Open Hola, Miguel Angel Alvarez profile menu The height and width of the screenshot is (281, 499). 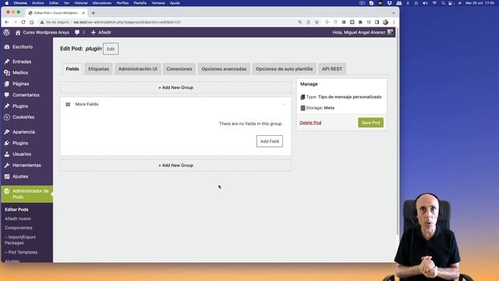click(x=362, y=33)
